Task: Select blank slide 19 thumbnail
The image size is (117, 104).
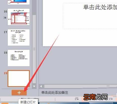Action: pos(19,78)
